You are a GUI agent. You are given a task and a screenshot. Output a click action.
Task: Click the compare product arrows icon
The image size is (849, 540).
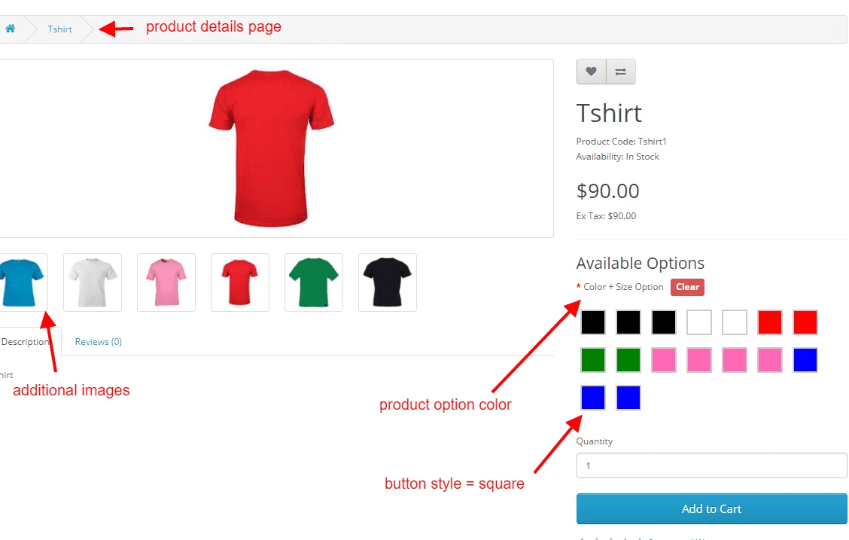point(621,72)
